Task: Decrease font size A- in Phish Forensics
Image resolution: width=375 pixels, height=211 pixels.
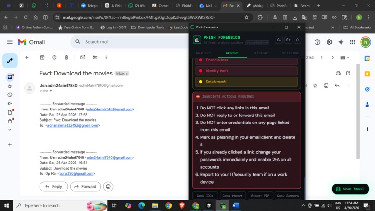Action: point(279,40)
